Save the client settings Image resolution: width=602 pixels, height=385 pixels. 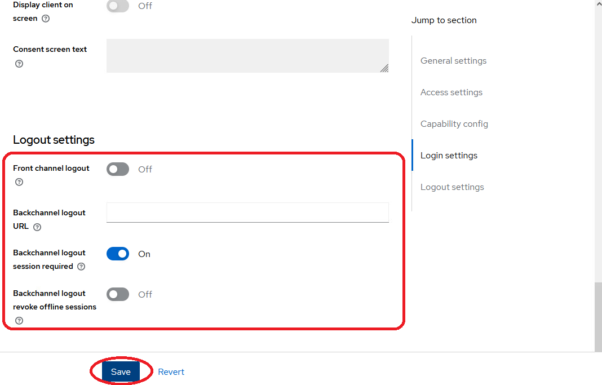click(x=121, y=371)
